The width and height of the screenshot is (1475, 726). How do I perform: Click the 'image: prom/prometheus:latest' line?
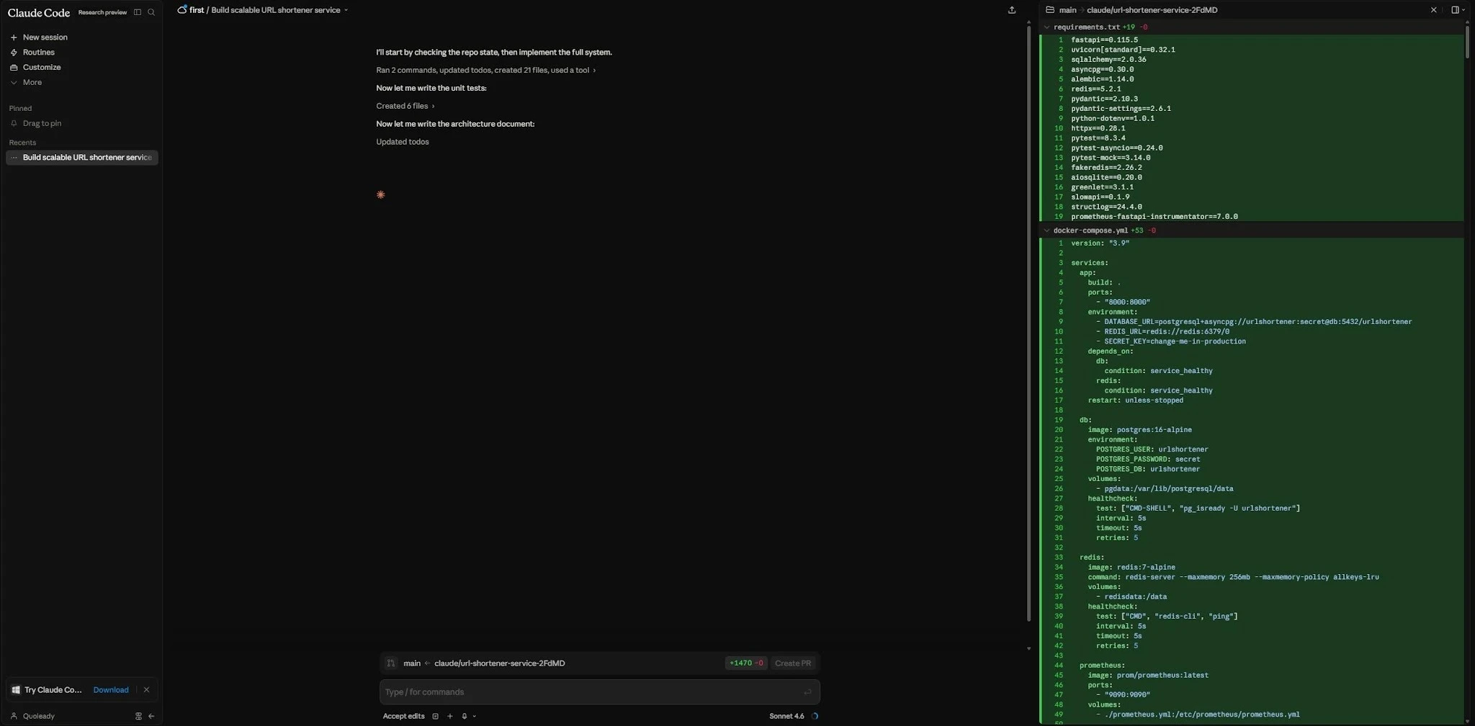coord(1148,676)
